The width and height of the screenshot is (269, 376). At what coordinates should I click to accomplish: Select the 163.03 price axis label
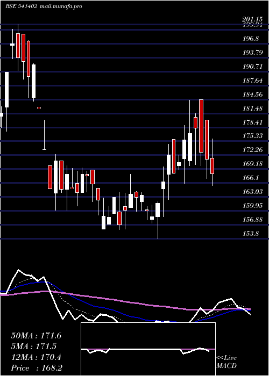click(253, 192)
